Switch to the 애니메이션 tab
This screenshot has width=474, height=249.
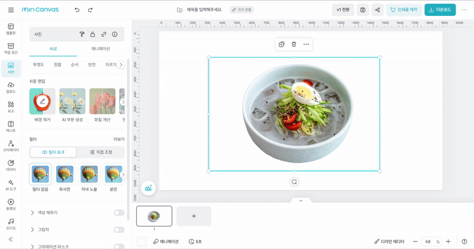click(101, 49)
